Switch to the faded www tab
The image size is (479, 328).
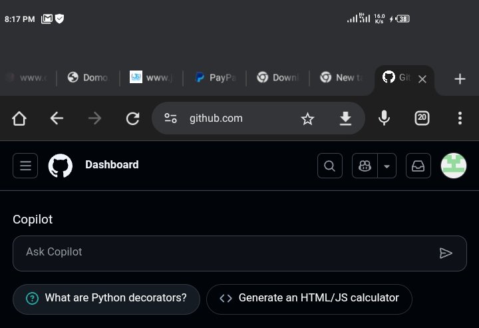[x=27, y=78]
